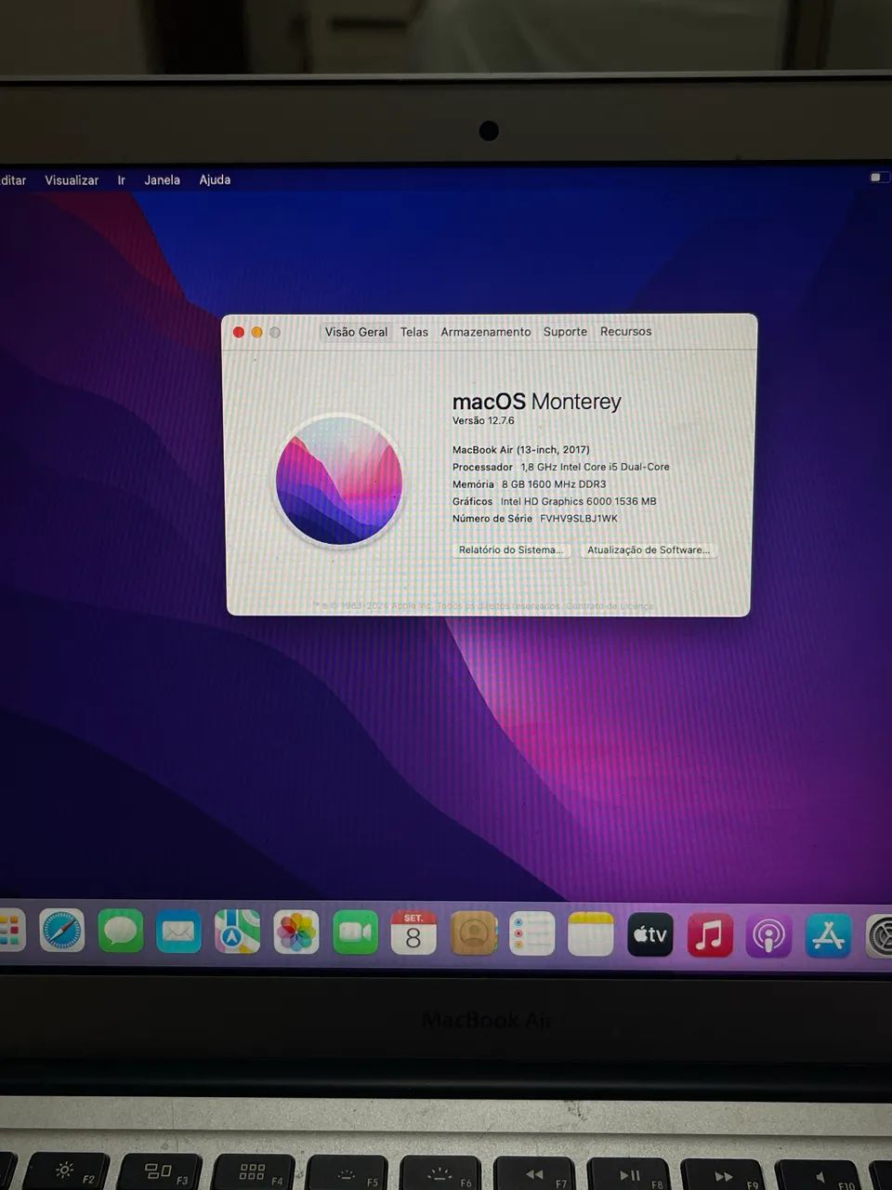Launch Apple TV from the Dock
This screenshot has height=1190, width=892.
click(650, 934)
